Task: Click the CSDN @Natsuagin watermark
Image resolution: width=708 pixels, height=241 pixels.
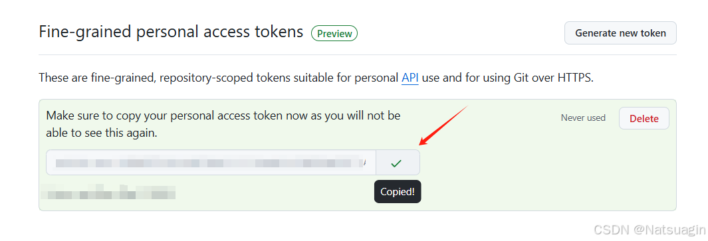Action: click(x=649, y=230)
